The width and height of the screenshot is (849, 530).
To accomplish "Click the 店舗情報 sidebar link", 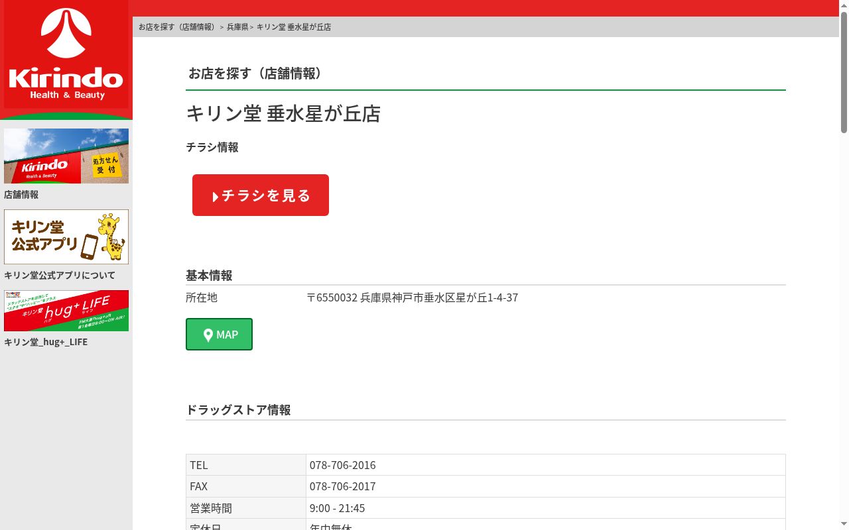I will (x=21, y=195).
